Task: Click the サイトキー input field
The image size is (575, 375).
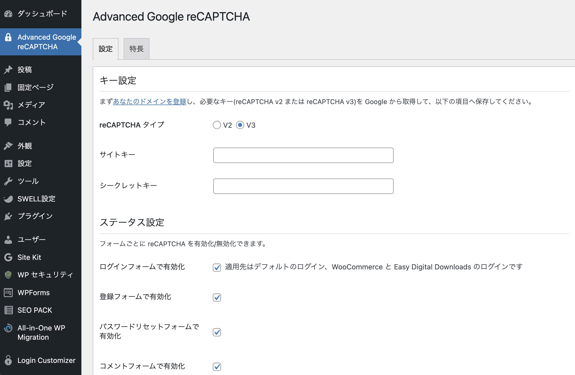Action: 303,155
